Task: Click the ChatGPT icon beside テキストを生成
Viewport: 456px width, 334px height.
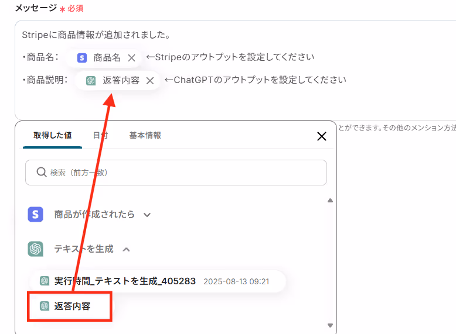Action: (x=36, y=249)
